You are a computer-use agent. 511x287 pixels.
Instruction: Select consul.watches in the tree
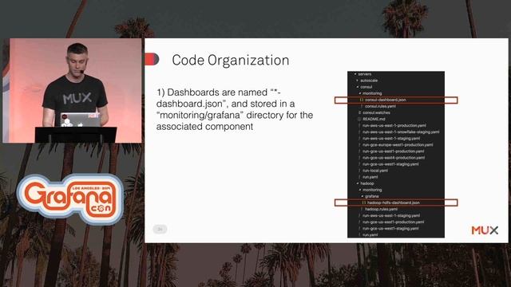pyautogui.click(x=376, y=112)
